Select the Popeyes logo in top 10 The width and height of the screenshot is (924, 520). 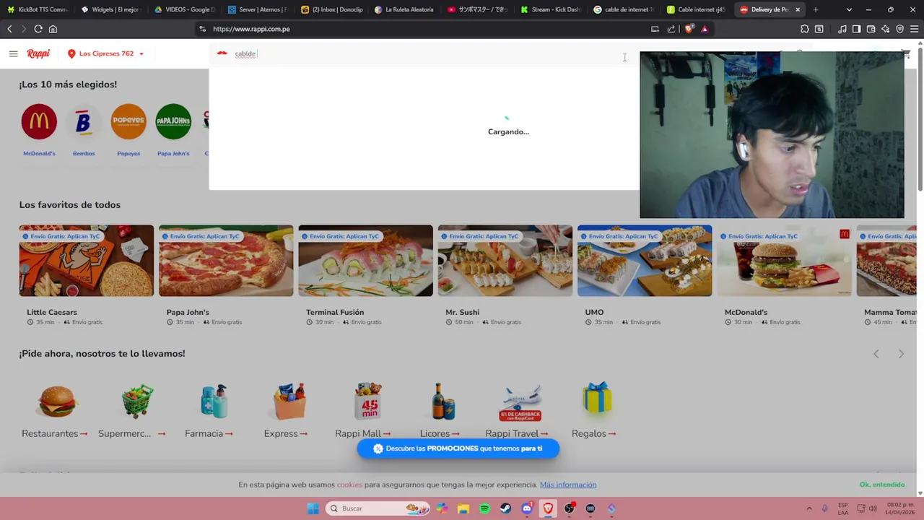pyautogui.click(x=128, y=121)
